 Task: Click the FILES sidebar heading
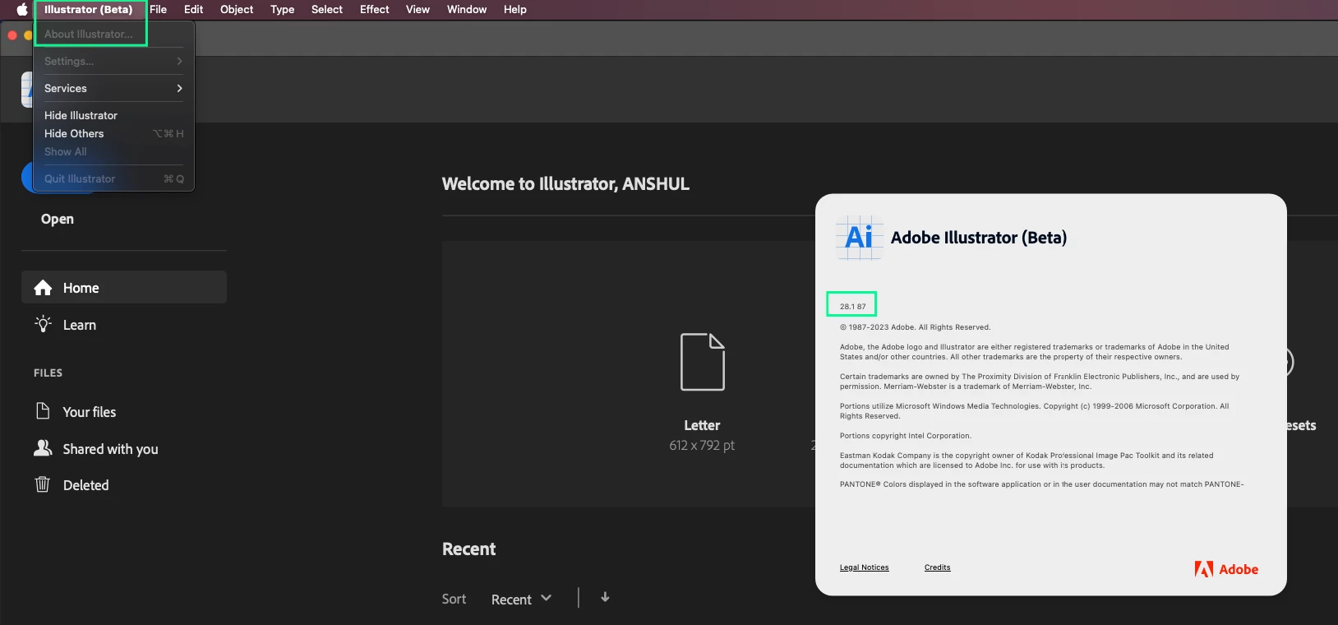48,373
